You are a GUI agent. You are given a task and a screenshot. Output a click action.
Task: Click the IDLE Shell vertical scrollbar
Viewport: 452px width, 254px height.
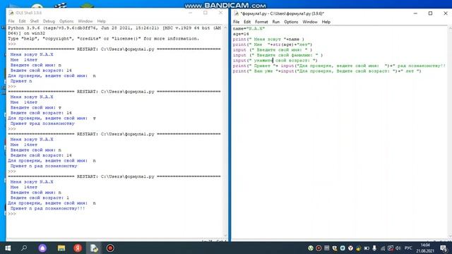(225, 132)
